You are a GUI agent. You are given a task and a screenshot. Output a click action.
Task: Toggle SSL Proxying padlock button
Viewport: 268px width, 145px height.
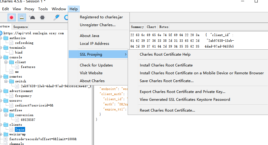pyautogui.click(x=22, y=17)
